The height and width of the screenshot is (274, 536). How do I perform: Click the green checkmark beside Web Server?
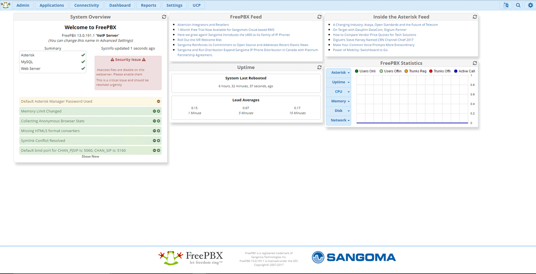83,69
